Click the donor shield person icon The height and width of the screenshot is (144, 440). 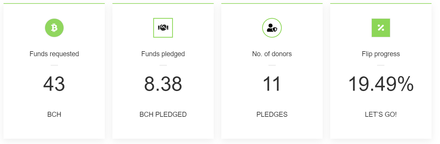[x=272, y=28]
